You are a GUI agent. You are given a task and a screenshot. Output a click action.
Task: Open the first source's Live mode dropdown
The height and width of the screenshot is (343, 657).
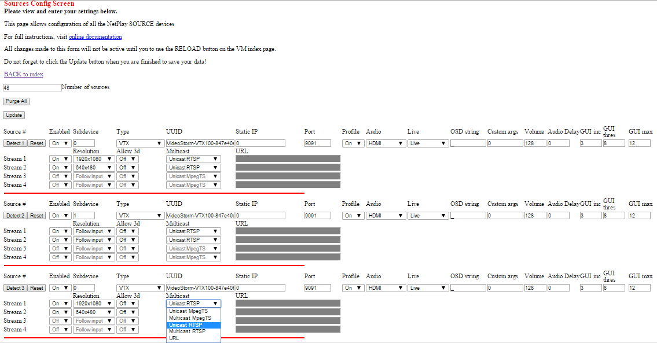(x=428, y=143)
